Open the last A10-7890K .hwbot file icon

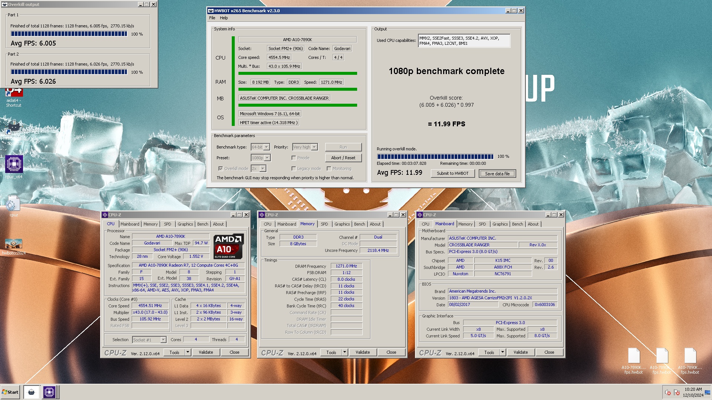click(x=690, y=361)
